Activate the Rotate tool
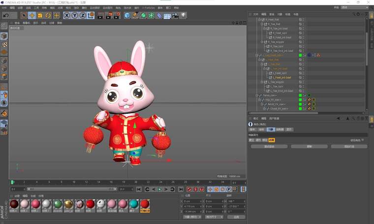This screenshot has width=374, height=224. pos(48,15)
